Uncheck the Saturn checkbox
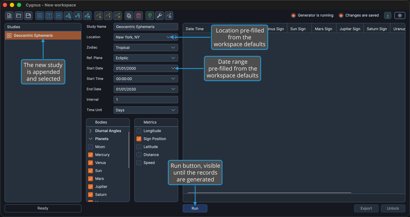The height and width of the screenshot is (217, 410). (x=91, y=195)
